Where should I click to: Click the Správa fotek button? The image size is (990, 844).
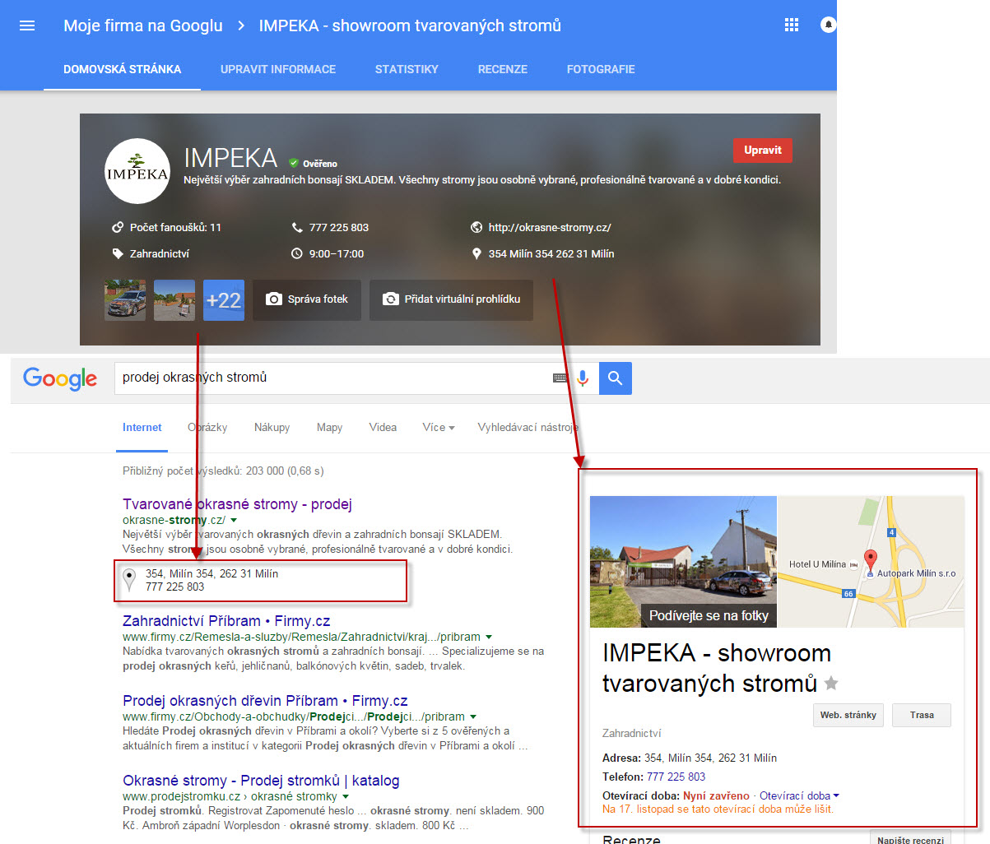307,299
